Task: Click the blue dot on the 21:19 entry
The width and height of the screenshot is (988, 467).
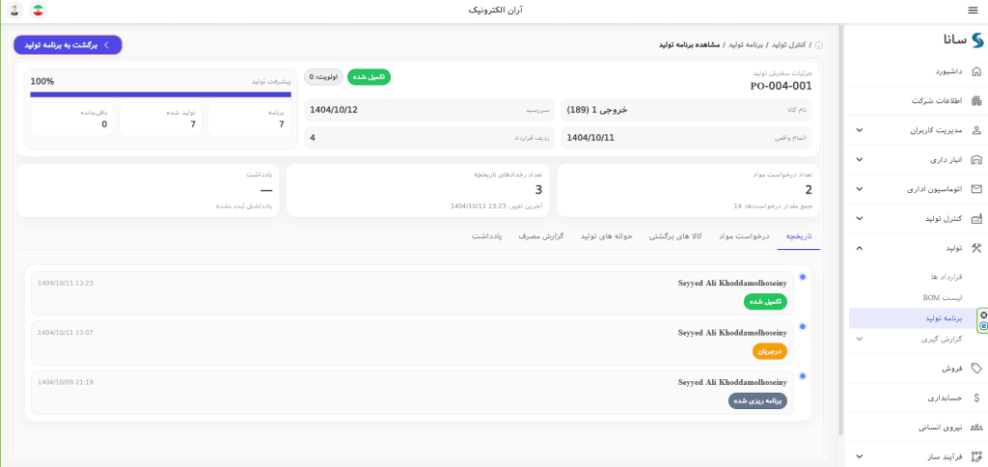Action: 802,376
